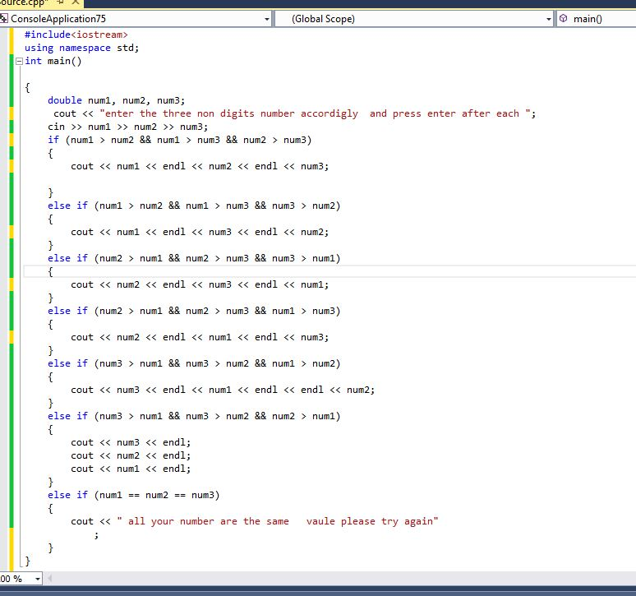This screenshot has width=636, height=596.
Task: Click the cout << num1 << endl; line
Action: coord(131,469)
